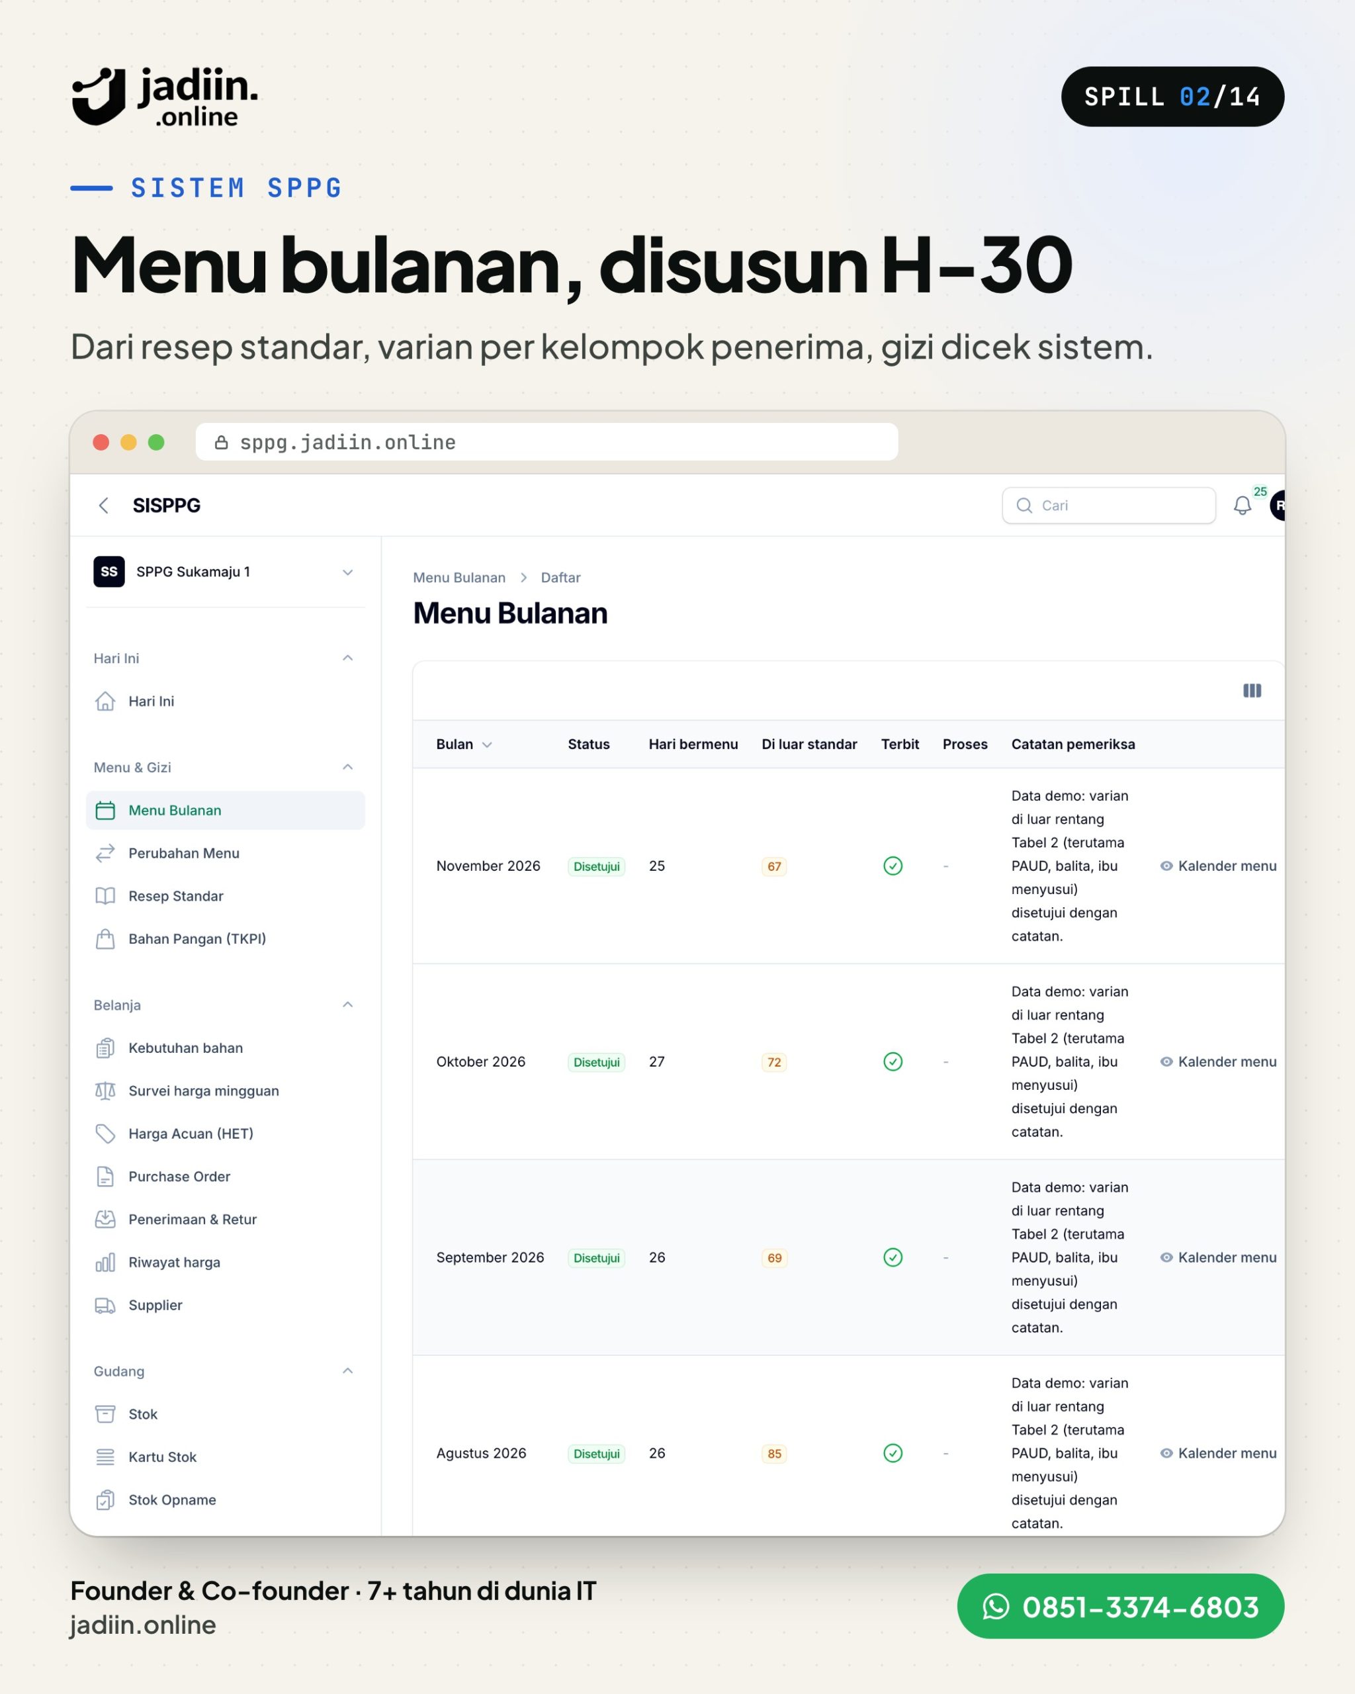Open Perubahan Menu in sidebar
Screen dimensions: 1355x1694
pos(226,853)
